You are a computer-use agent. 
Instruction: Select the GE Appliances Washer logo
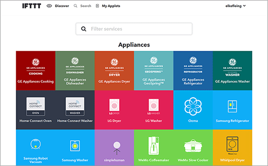pos(232,67)
